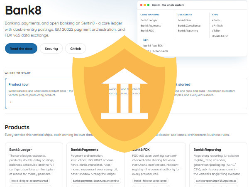This screenshot has width=249, height=187.
Task: Click the WHERE TO START label
Action: tap(17, 73)
